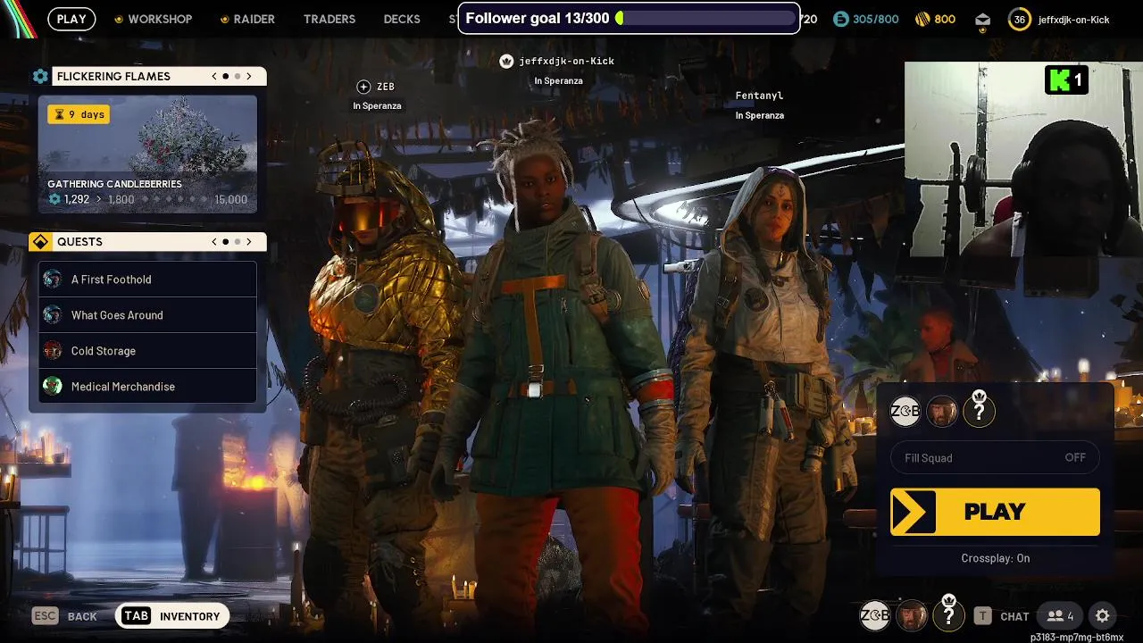
Task: Toggle Fill Squad off switch
Action: (995, 458)
